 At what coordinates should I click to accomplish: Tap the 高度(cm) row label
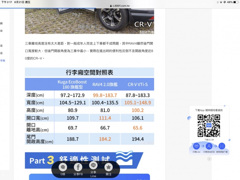35,110
